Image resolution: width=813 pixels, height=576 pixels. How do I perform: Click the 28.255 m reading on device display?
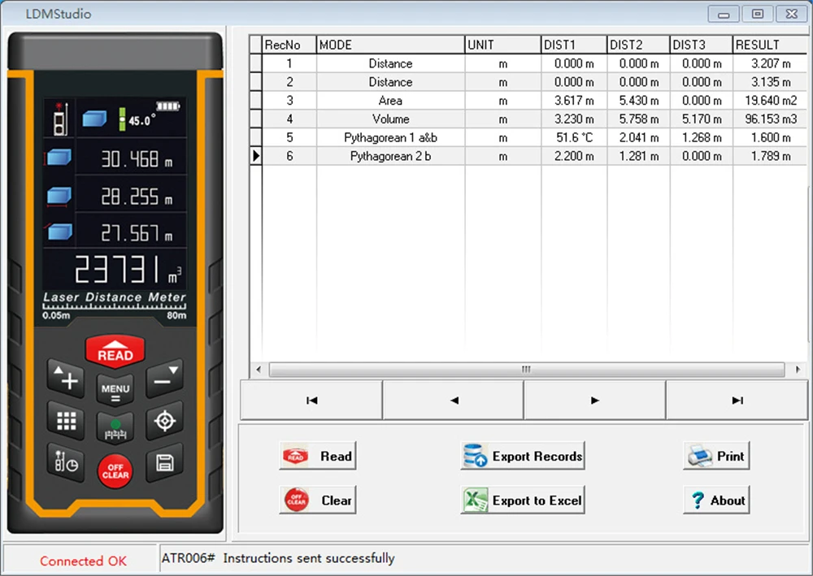pos(137,197)
